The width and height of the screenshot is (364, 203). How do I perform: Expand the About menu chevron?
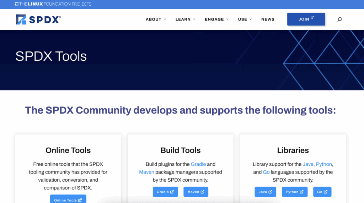165,19
